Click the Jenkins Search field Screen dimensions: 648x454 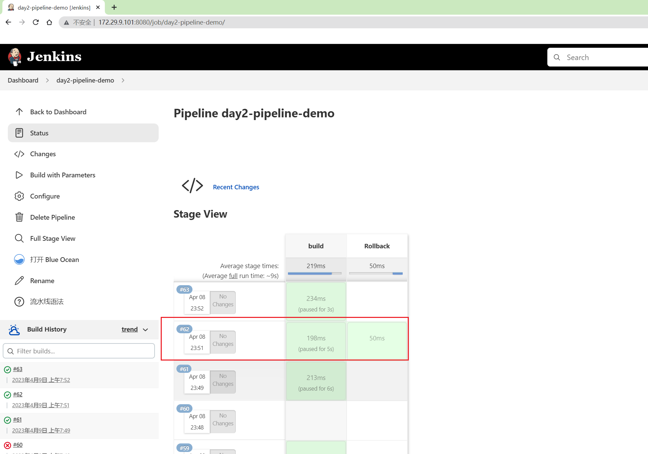pos(597,57)
